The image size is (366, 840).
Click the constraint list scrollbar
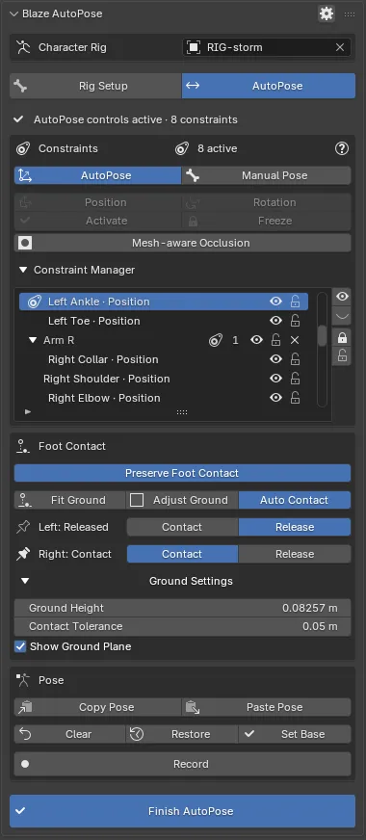(x=322, y=335)
